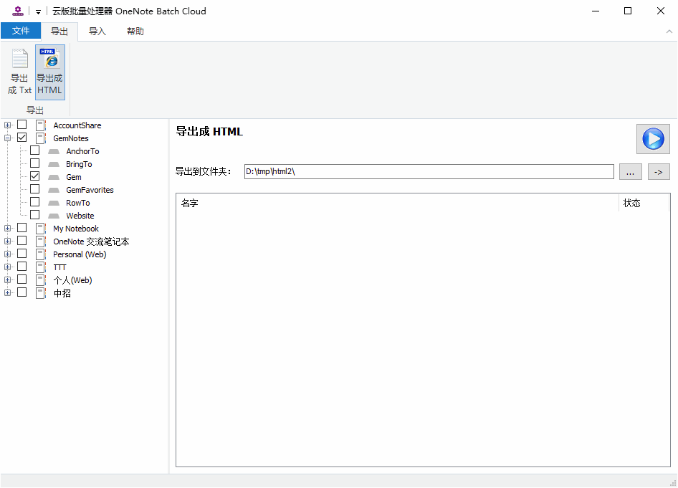This screenshot has height=488, width=678.
Task: Select the AccountShare notebook label
Action: [x=77, y=125]
